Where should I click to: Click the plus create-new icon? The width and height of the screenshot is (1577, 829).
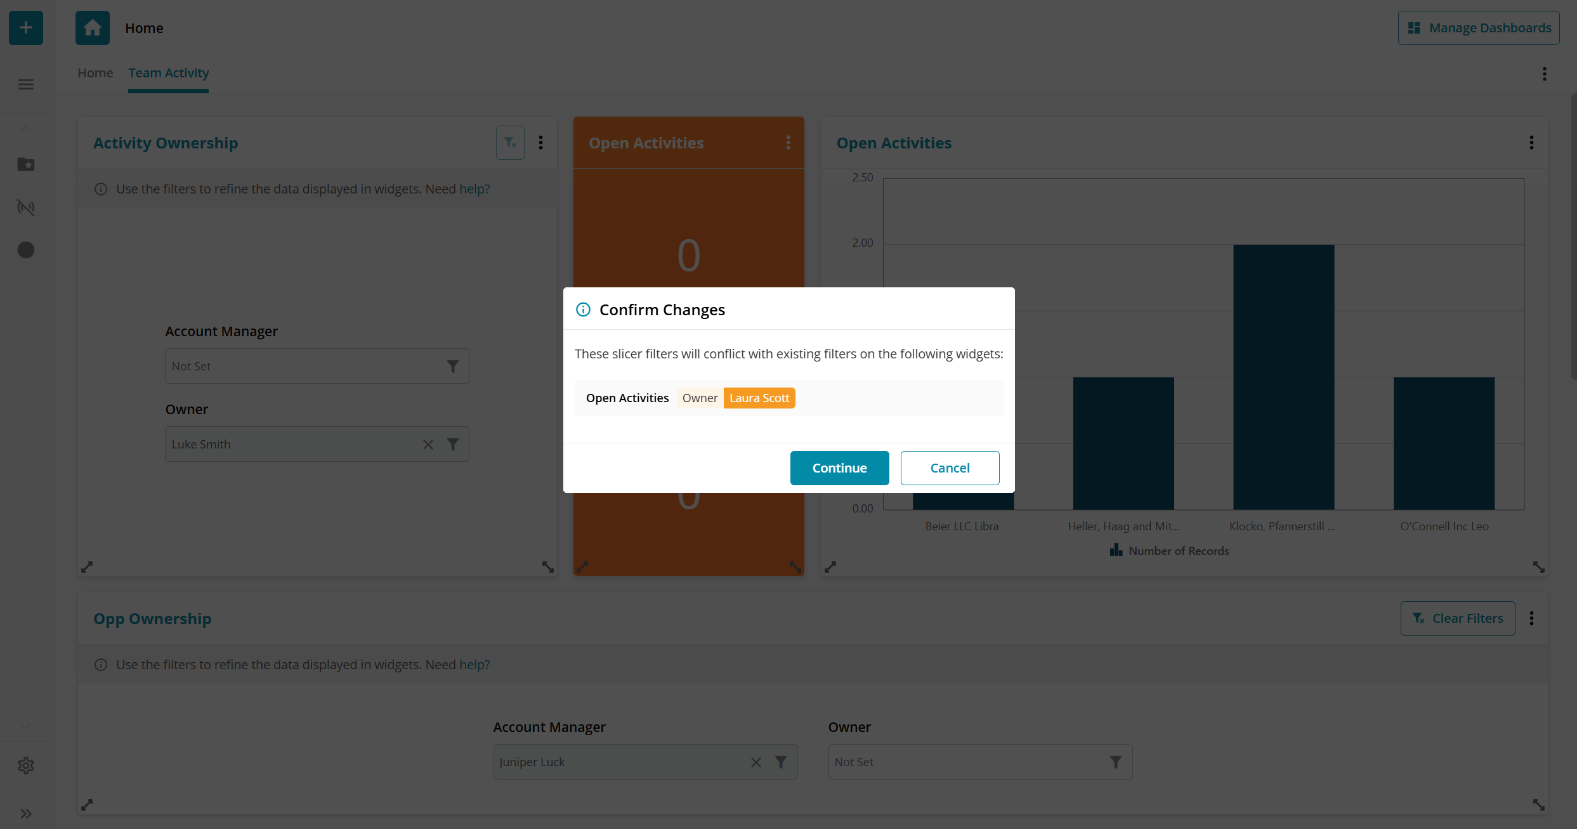pyautogui.click(x=26, y=28)
